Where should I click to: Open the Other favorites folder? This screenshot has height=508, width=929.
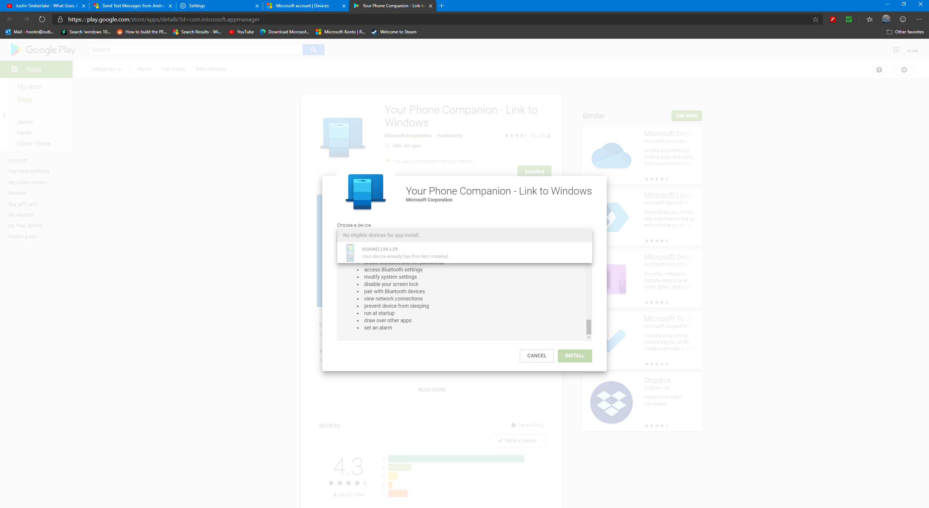[905, 32]
